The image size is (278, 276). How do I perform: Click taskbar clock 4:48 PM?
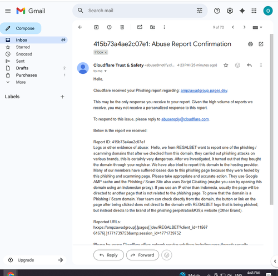coord(253,273)
